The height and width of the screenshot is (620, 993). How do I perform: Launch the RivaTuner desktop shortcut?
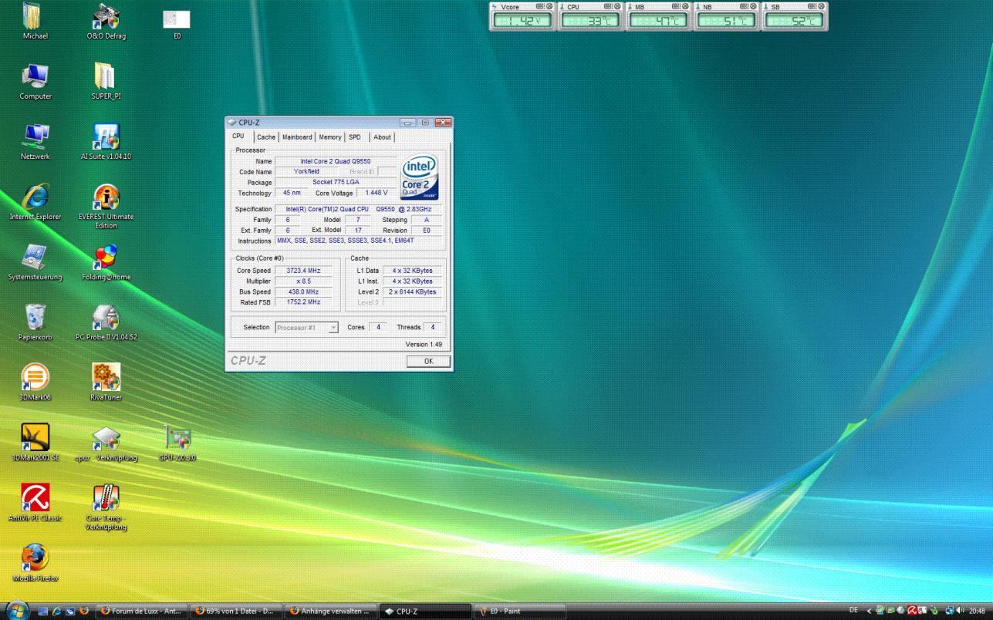click(106, 383)
